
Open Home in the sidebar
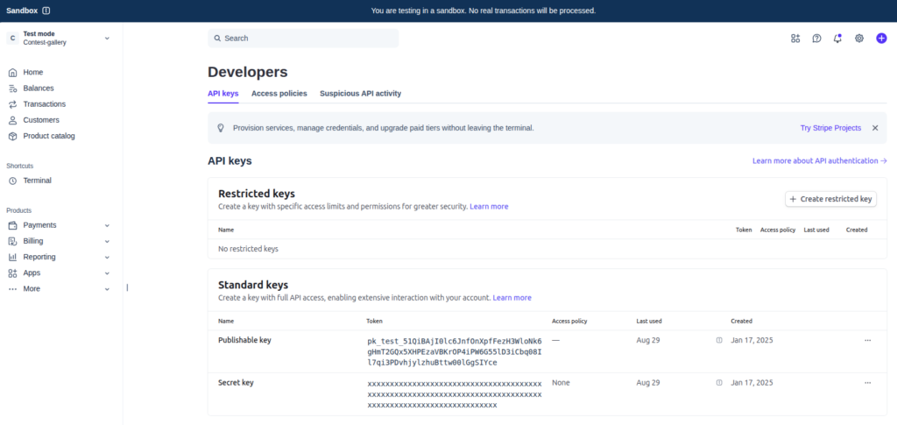33,73
